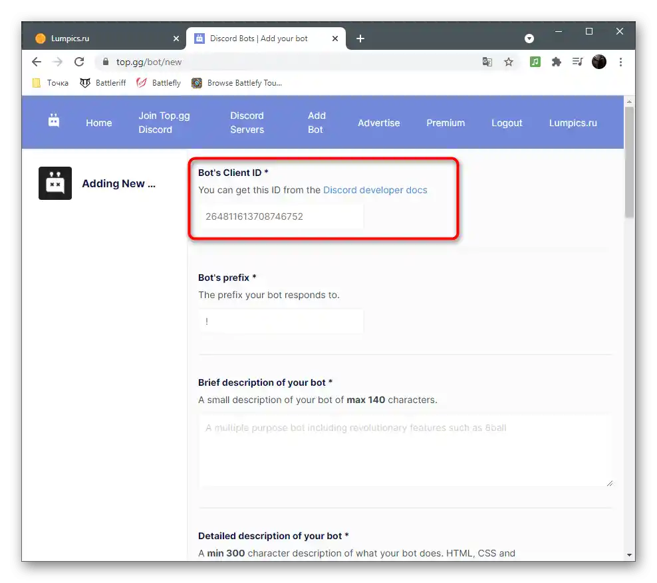Click Detailed description of your bot label
The width and height of the screenshot is (657, 583).
click(x=273, y=536)
